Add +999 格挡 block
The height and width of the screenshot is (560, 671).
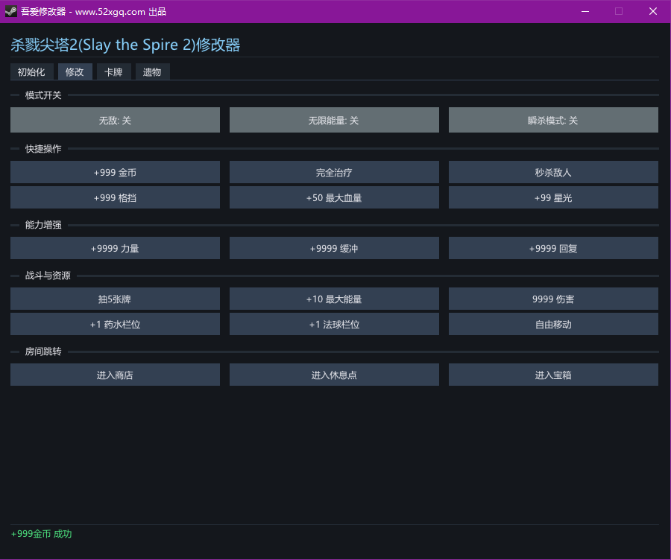tap(115, 197)
